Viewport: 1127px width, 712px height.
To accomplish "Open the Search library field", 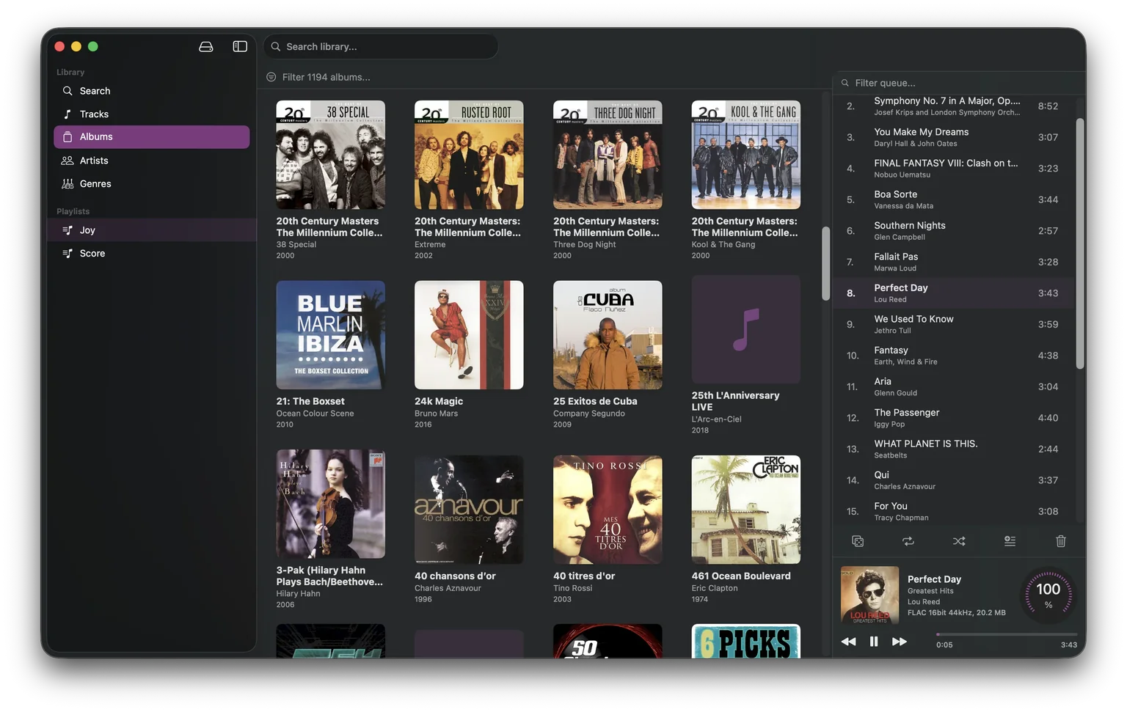I will [x=381, y=46].
